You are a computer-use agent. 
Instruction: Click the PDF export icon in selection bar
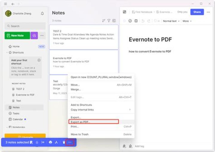(x=56, y=142)
